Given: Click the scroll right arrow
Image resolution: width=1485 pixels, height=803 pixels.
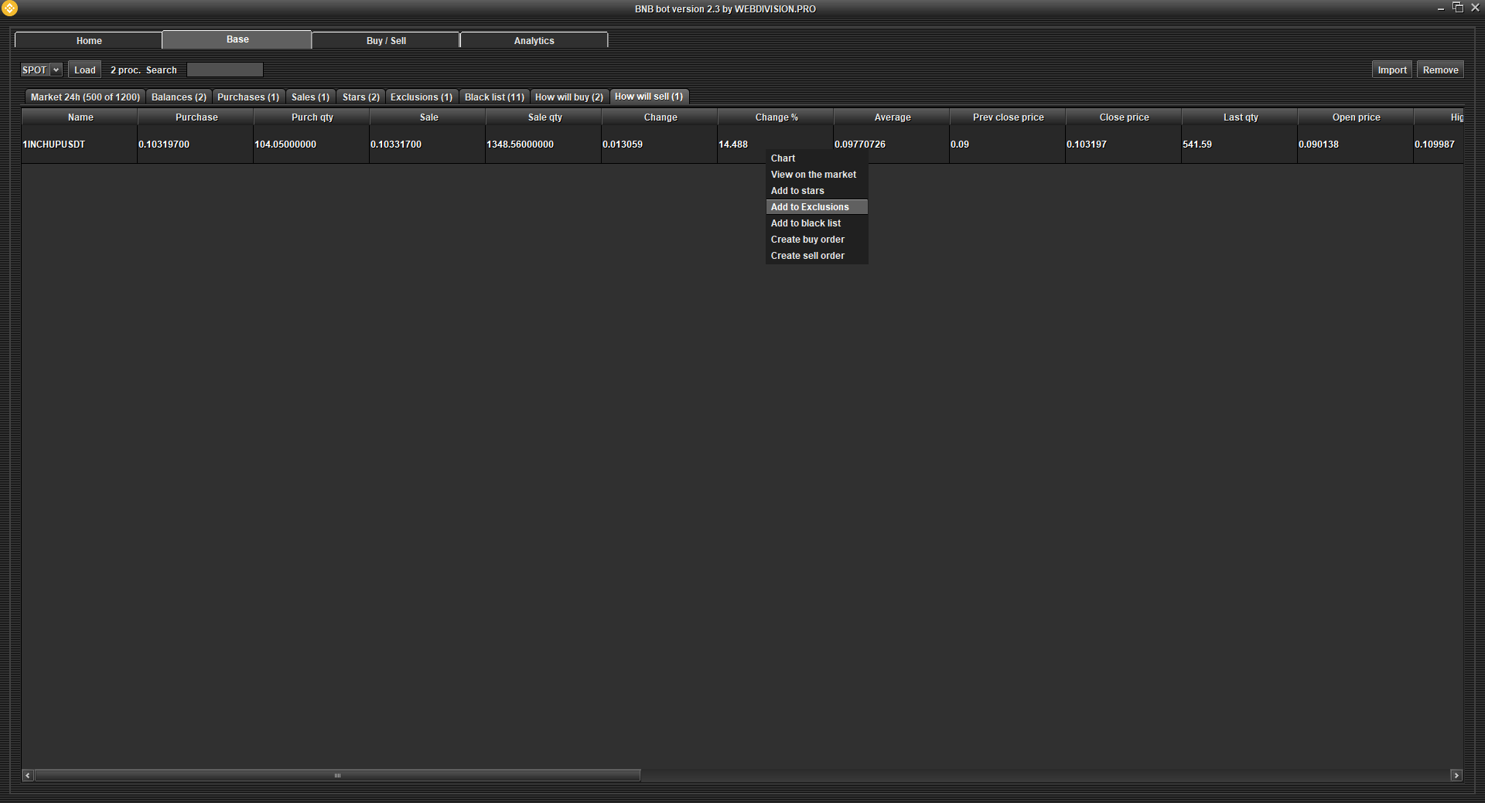Looking at the screenshot, I should [x=1456, y=775].
